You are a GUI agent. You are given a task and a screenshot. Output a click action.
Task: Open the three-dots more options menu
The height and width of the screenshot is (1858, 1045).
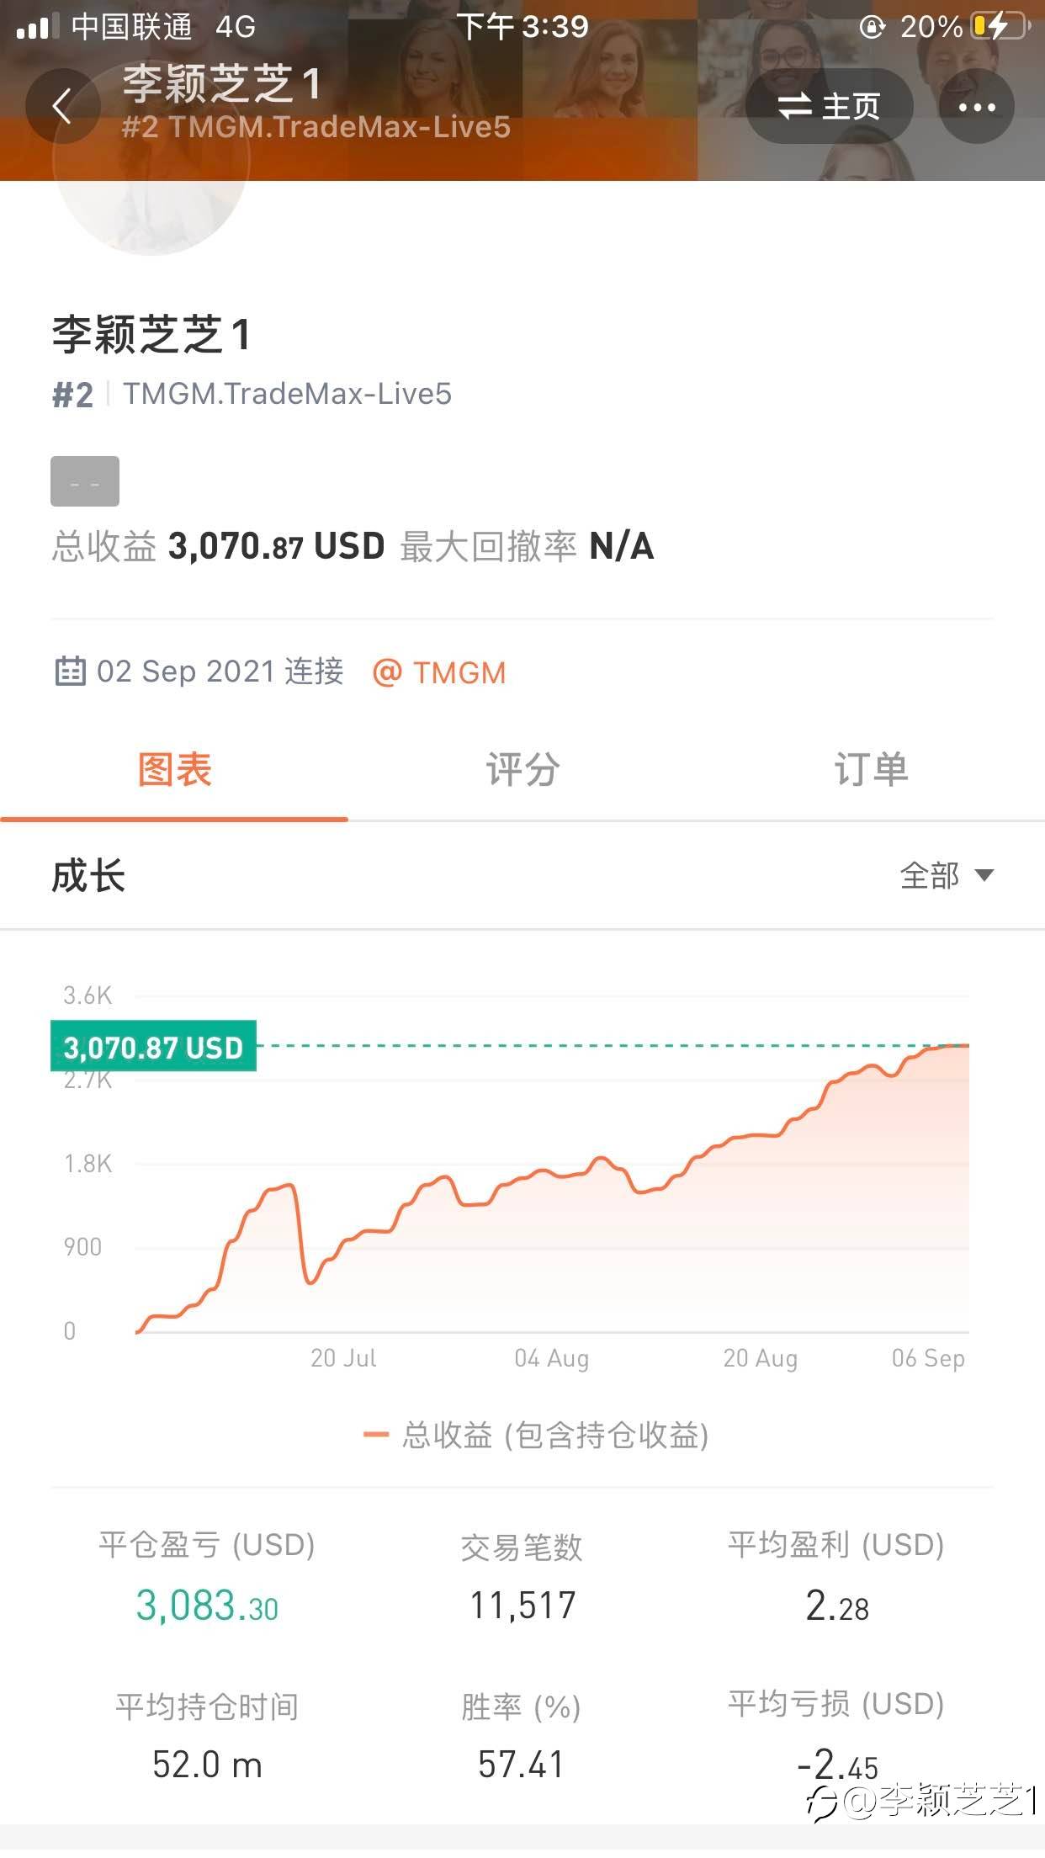tap(976, 107)
